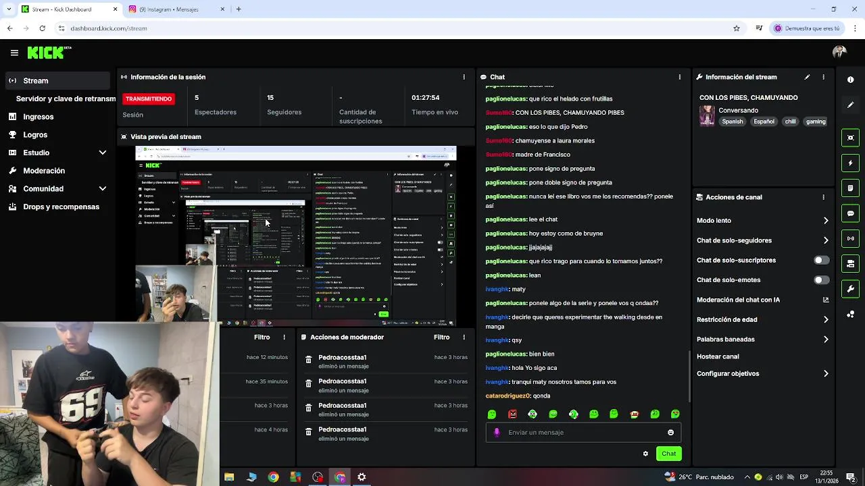Go to Logros page
The height and width of the screenshot is (486, 865).
click(35, 135)
